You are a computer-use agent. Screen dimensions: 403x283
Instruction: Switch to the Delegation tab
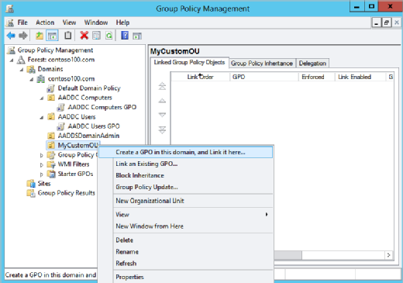point(312,64)
